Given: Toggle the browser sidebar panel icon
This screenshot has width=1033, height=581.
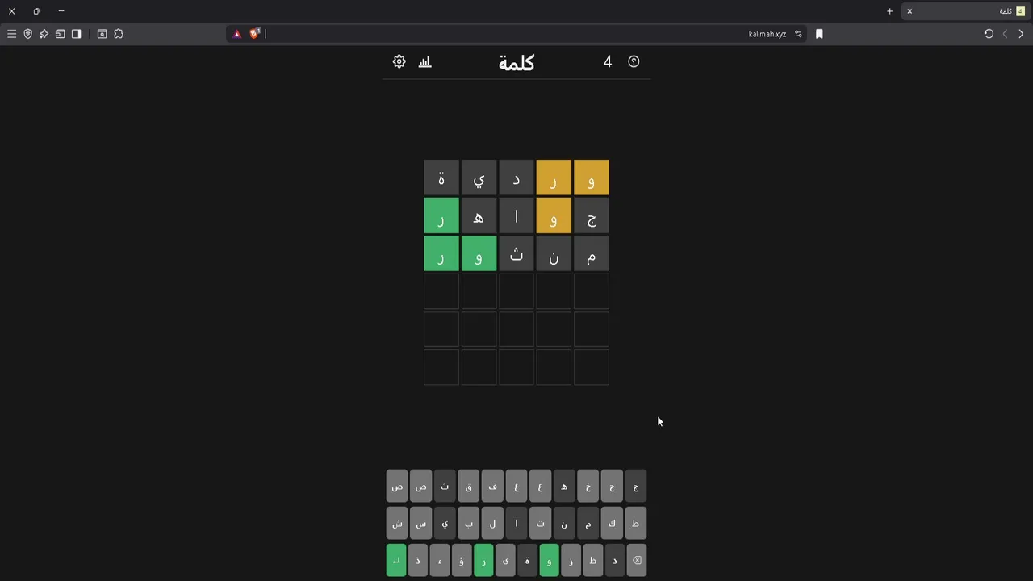Looking at the screenshot, I should (76, 34).
